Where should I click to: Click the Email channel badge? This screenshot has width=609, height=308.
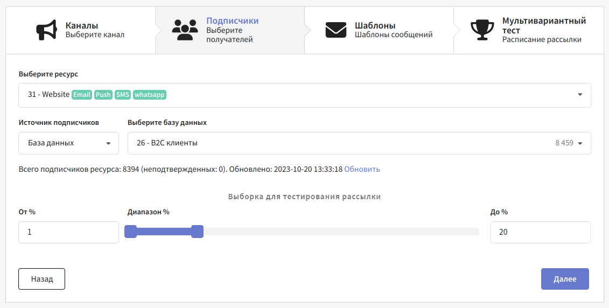pyautogui.click(x=82, y=95)
